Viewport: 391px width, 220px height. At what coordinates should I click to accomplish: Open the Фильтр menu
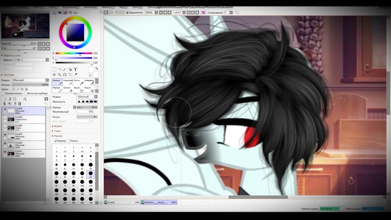click(x=108, y=7)
